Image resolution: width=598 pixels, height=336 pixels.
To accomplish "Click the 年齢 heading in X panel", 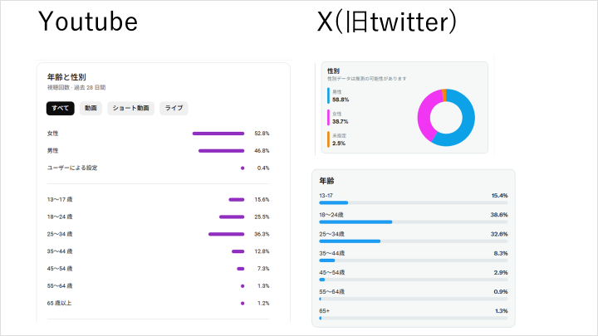I will (327, 180).
